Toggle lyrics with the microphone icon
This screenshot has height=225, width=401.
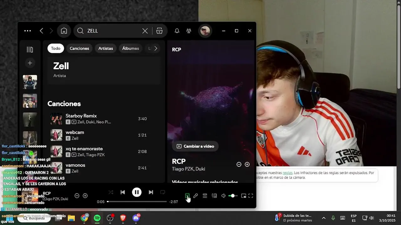coord(195,196)
